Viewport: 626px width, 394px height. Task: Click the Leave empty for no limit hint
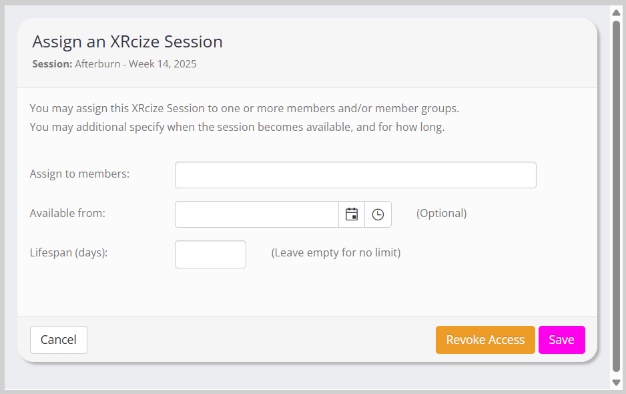pyautogui.click(x=336, y=252)
